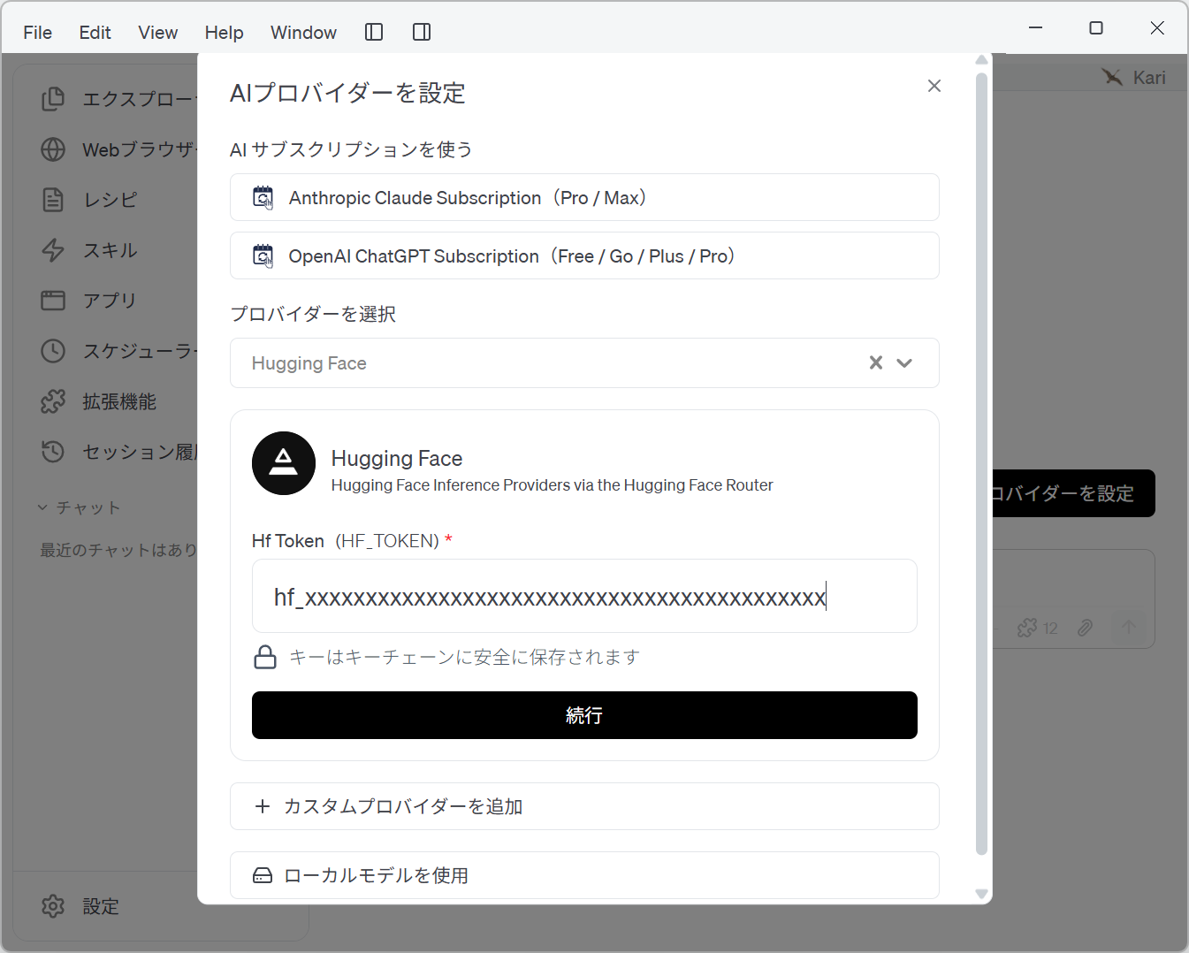Maximize the application window
Viewport: 1189px width, 953px height.
pos(1096,28)
